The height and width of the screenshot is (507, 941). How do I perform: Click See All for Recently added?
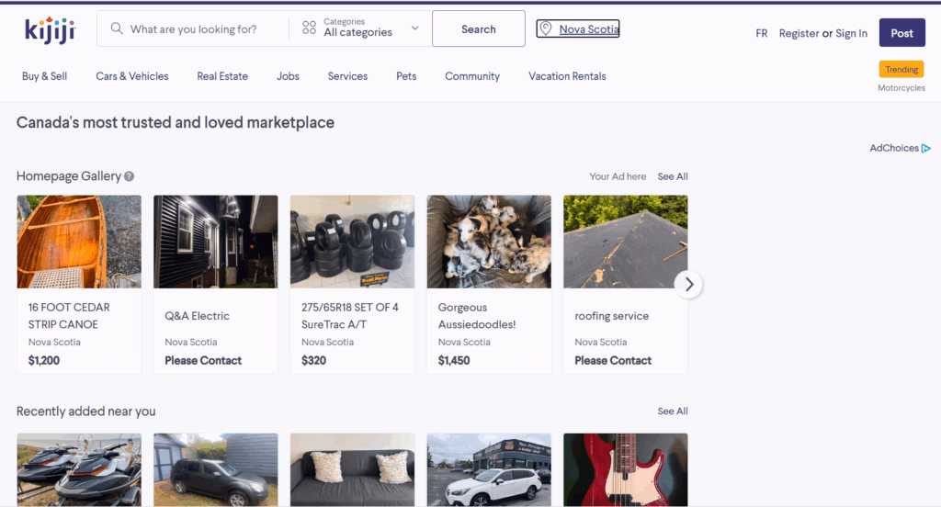coord(673,411)
